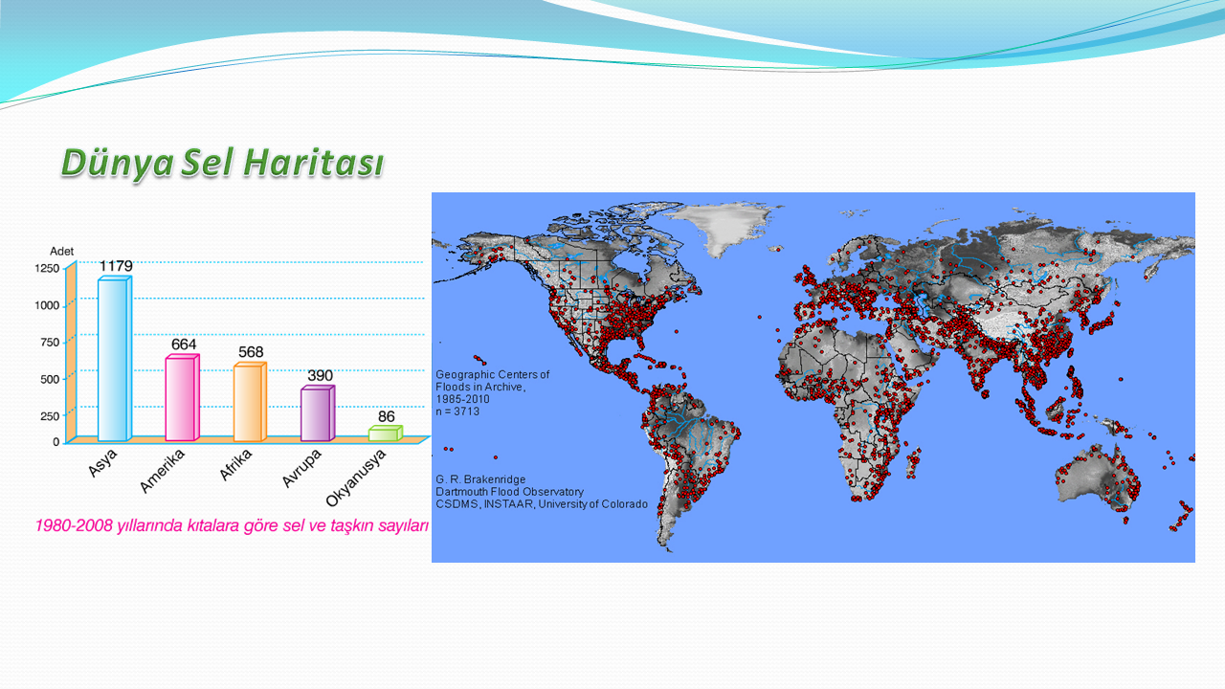Click the 'Adet' axis label

[x=62, y=251]
